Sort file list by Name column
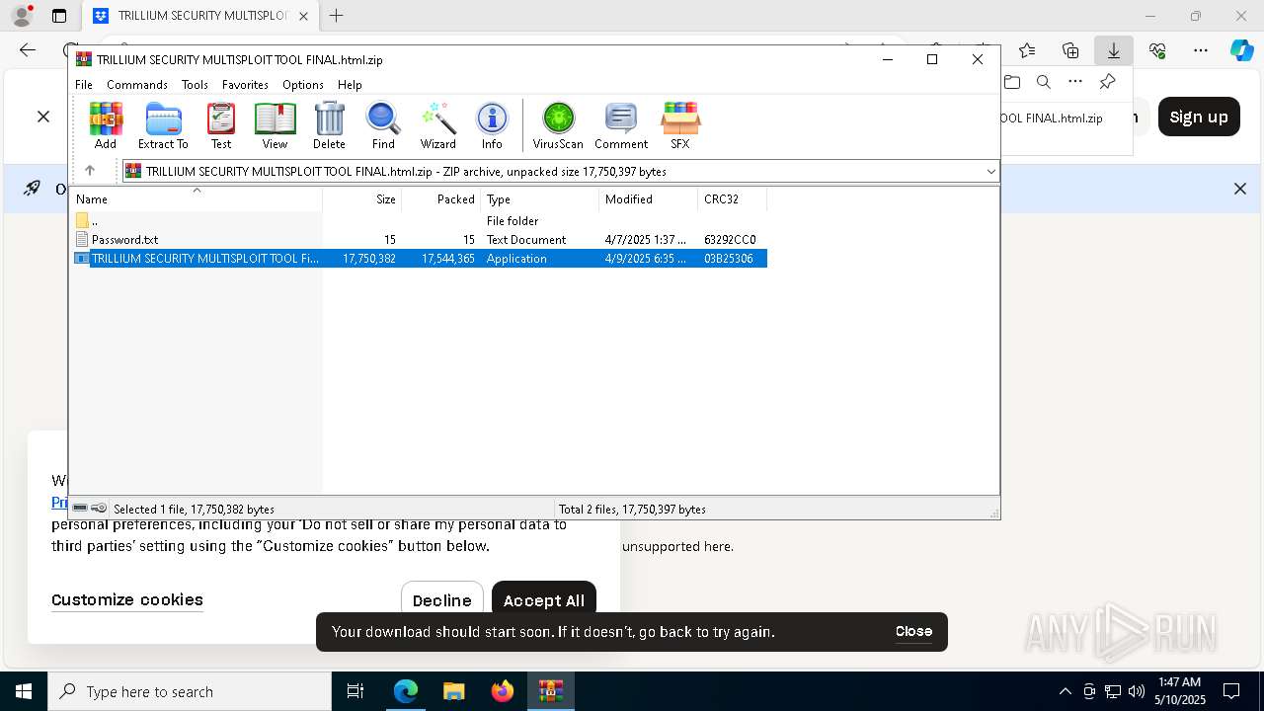This screenshot has height=711, width=1264. point(197,198)
